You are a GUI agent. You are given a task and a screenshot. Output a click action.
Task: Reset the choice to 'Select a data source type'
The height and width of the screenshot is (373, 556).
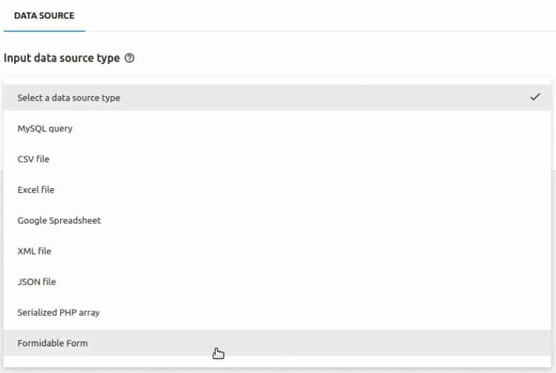(x=277, y=97)
